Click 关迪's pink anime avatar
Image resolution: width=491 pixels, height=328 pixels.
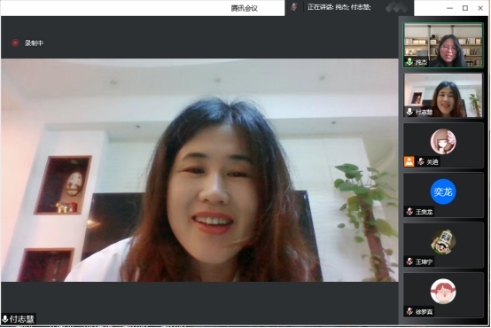443,142
